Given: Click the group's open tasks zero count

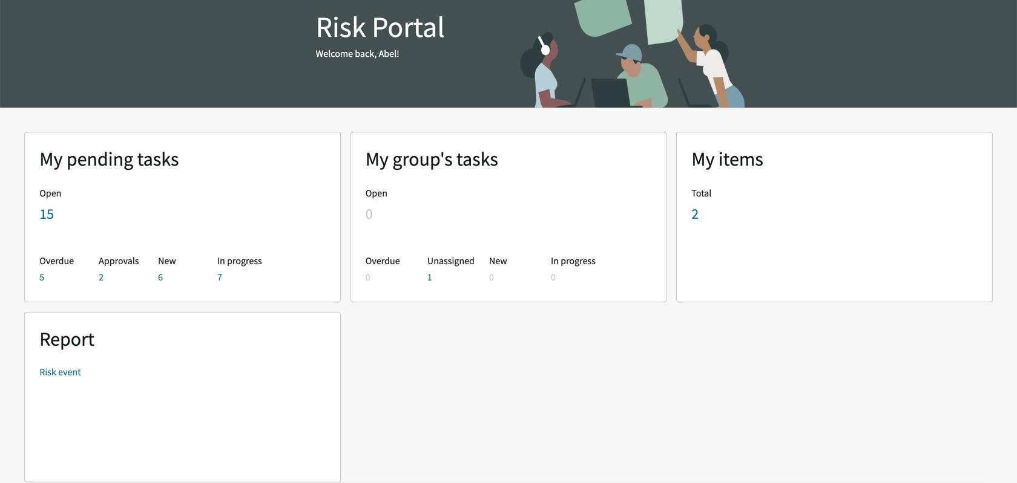Looking at the screenshot, I should [x=369, y=214].
